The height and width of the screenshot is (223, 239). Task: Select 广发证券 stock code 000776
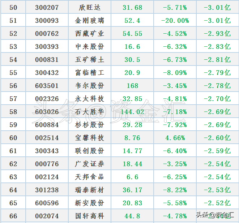(x=47, y=164)
